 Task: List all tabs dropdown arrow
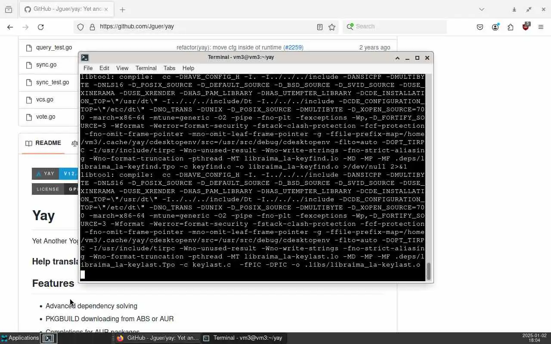click(482, 9)
